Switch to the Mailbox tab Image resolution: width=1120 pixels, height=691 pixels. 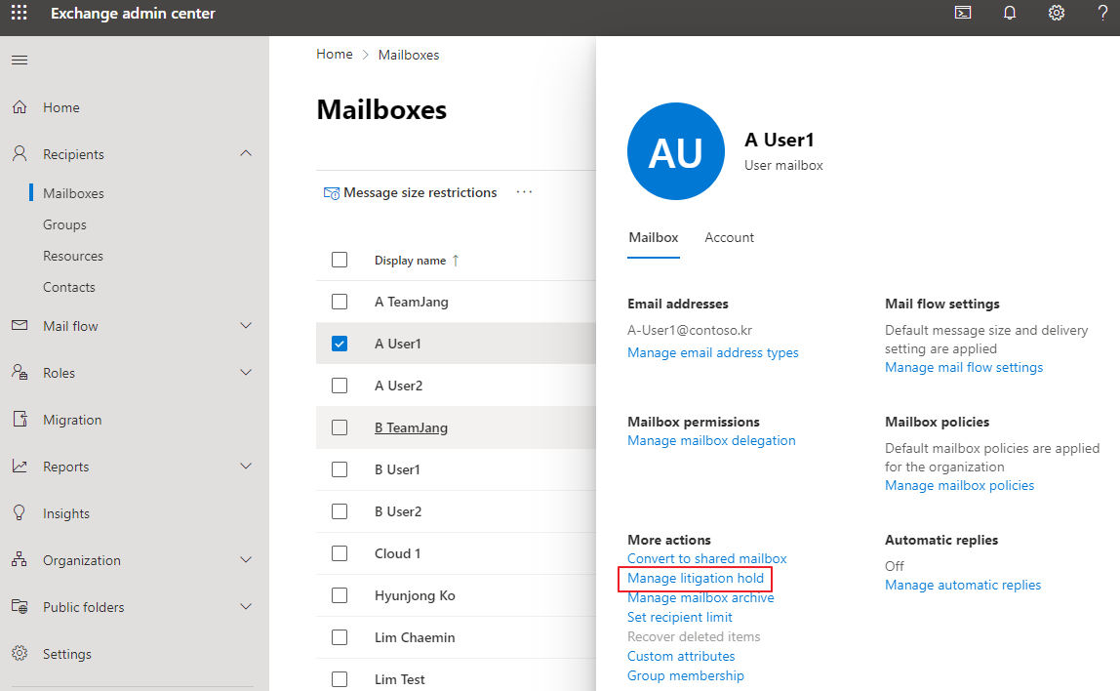(x=654, y=238)
